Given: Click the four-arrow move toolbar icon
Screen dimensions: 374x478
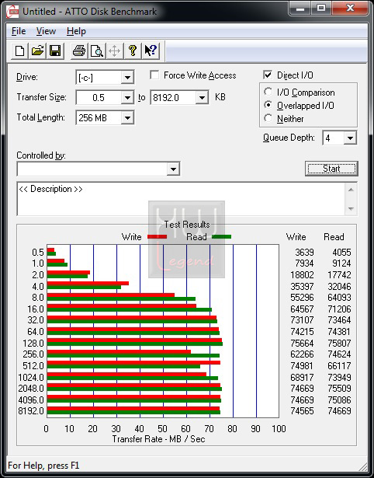Looking at the screenshot, I should 114,51.
